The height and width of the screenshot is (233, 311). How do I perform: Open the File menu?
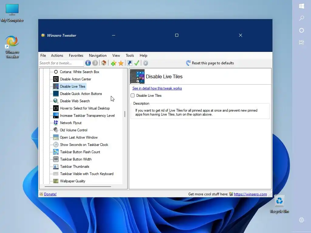click(43, 56)
